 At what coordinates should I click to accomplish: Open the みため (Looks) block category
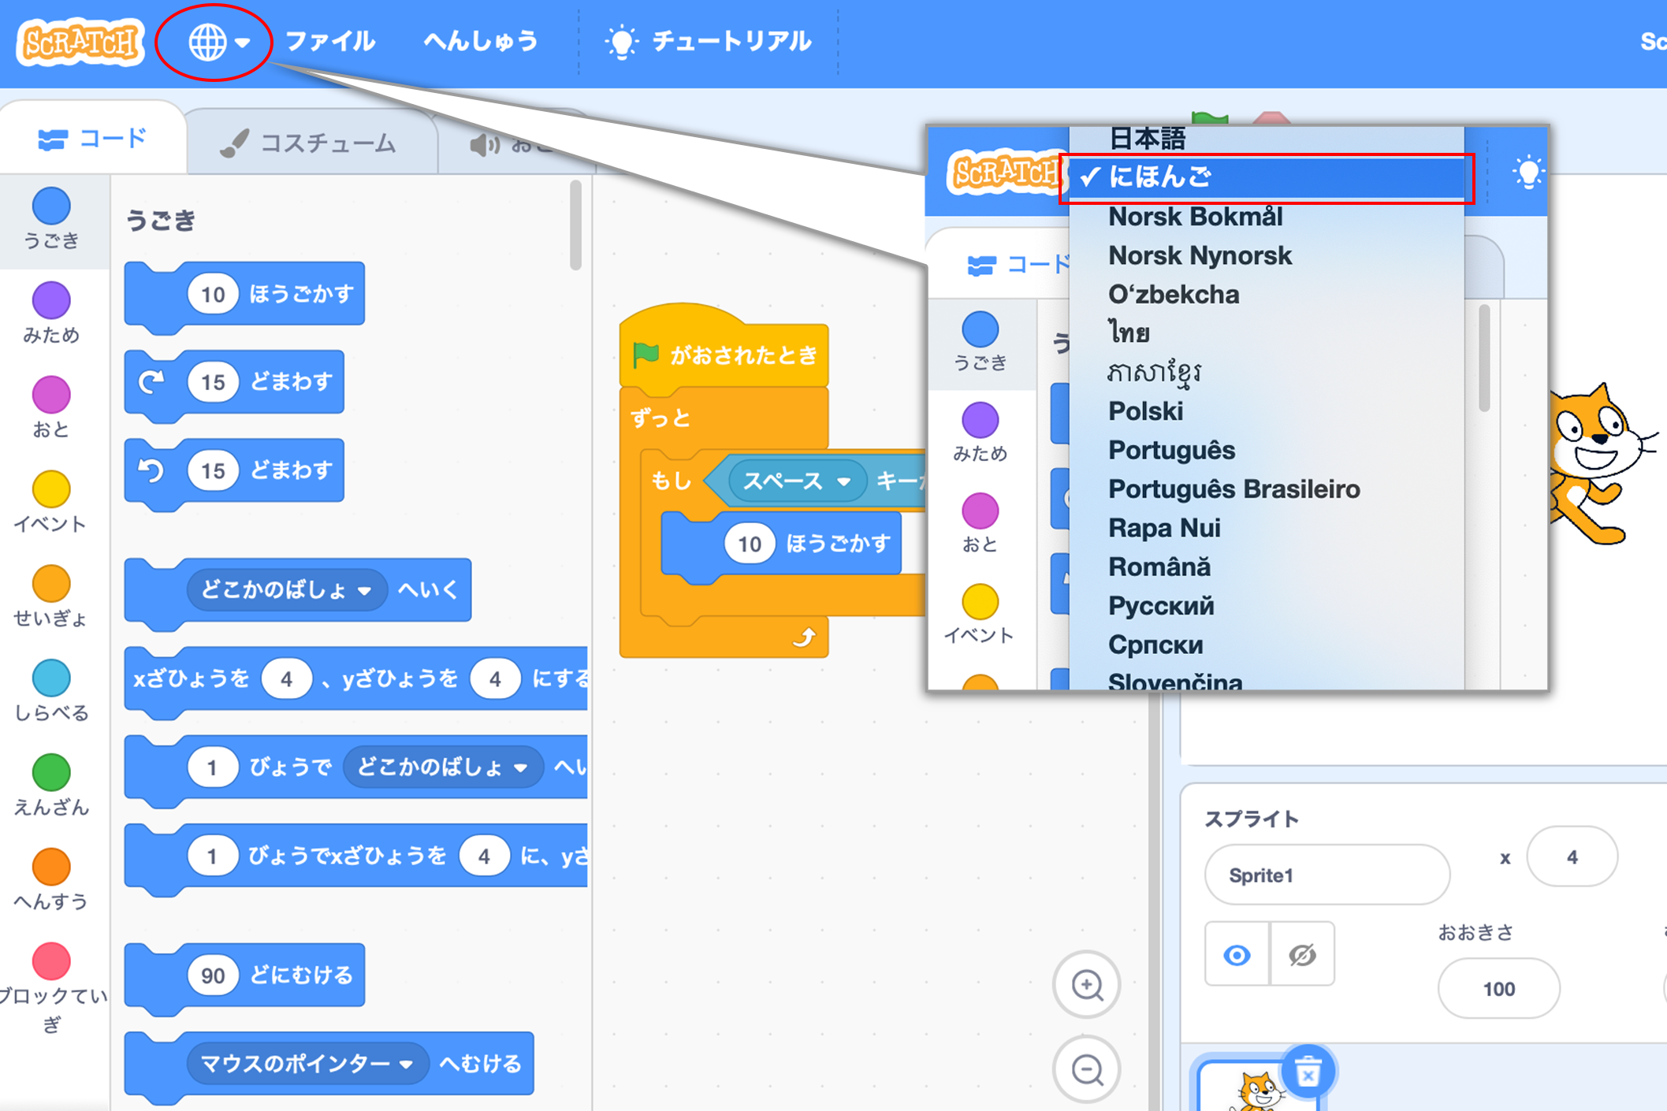[50, 314]
